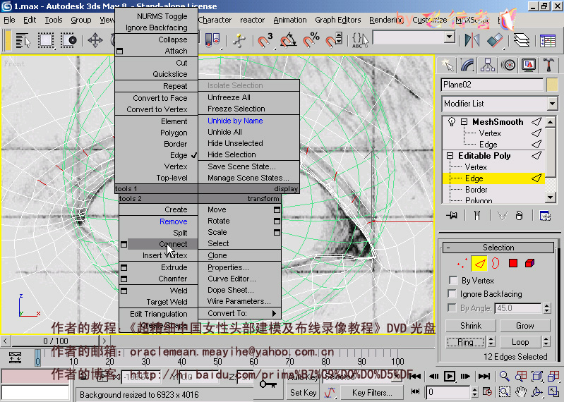Open Extrude settings box
This screenshot has height=402, width=564.
coord(124,267)
